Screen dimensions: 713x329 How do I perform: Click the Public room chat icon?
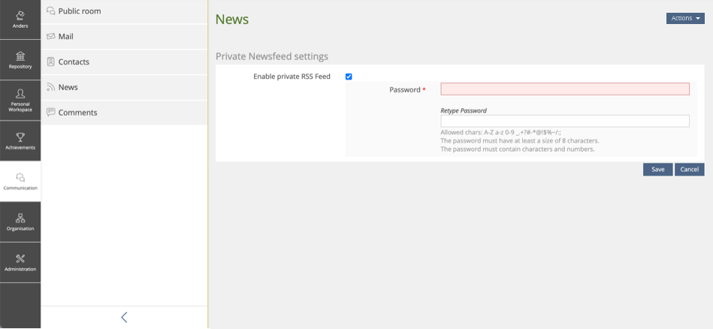(x=51, y=11)
